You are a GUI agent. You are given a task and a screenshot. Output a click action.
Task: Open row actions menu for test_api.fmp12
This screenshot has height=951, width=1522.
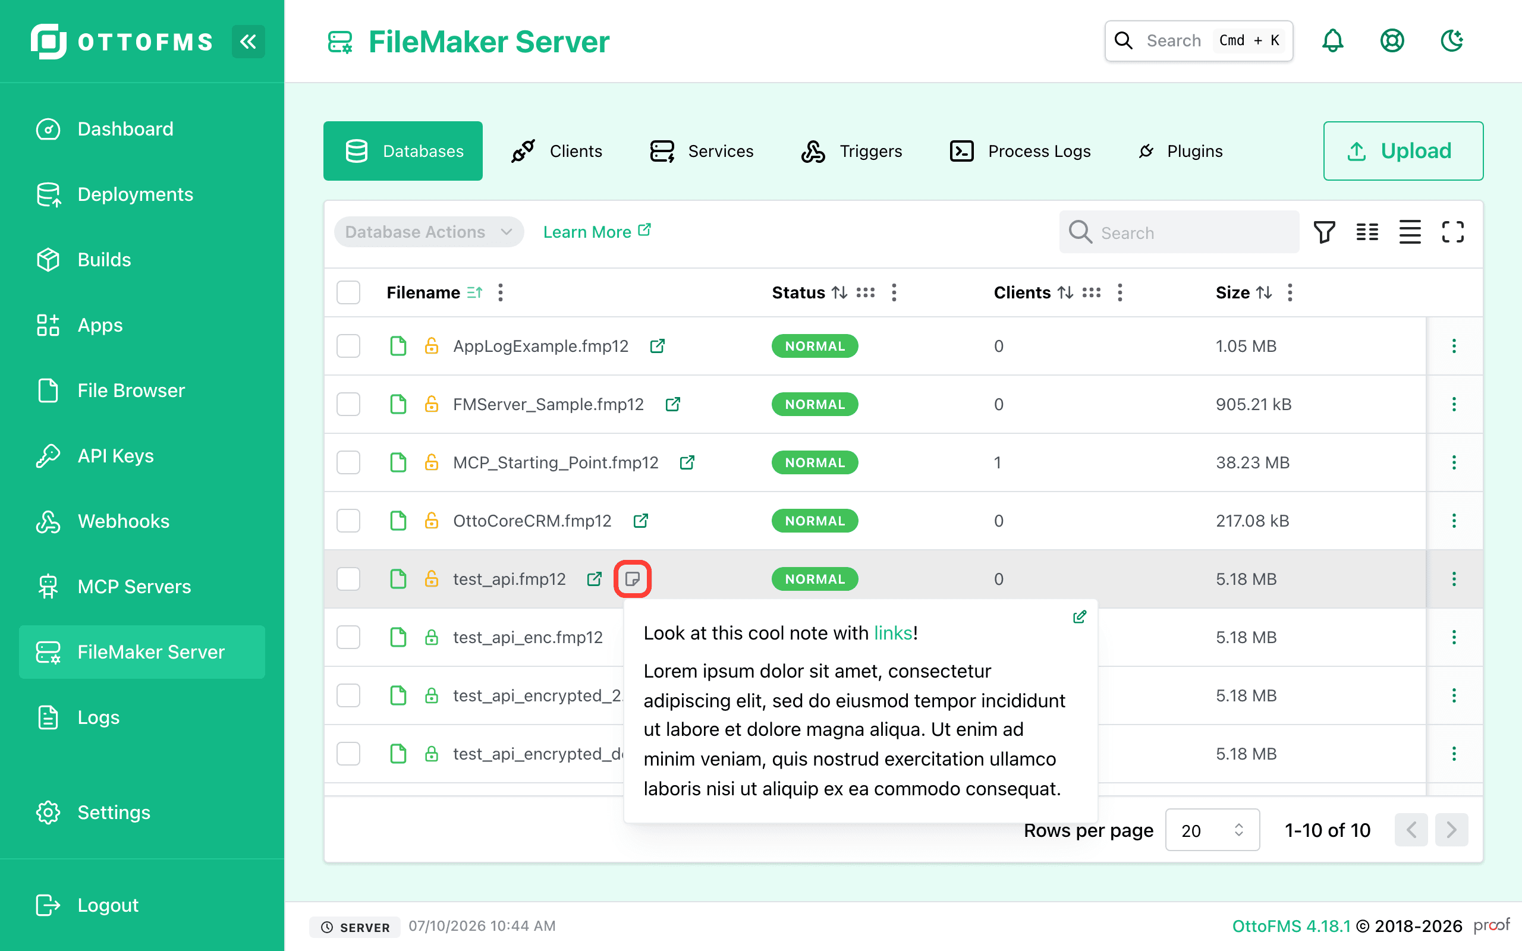pyautogui.click(x=1454, y=579)
